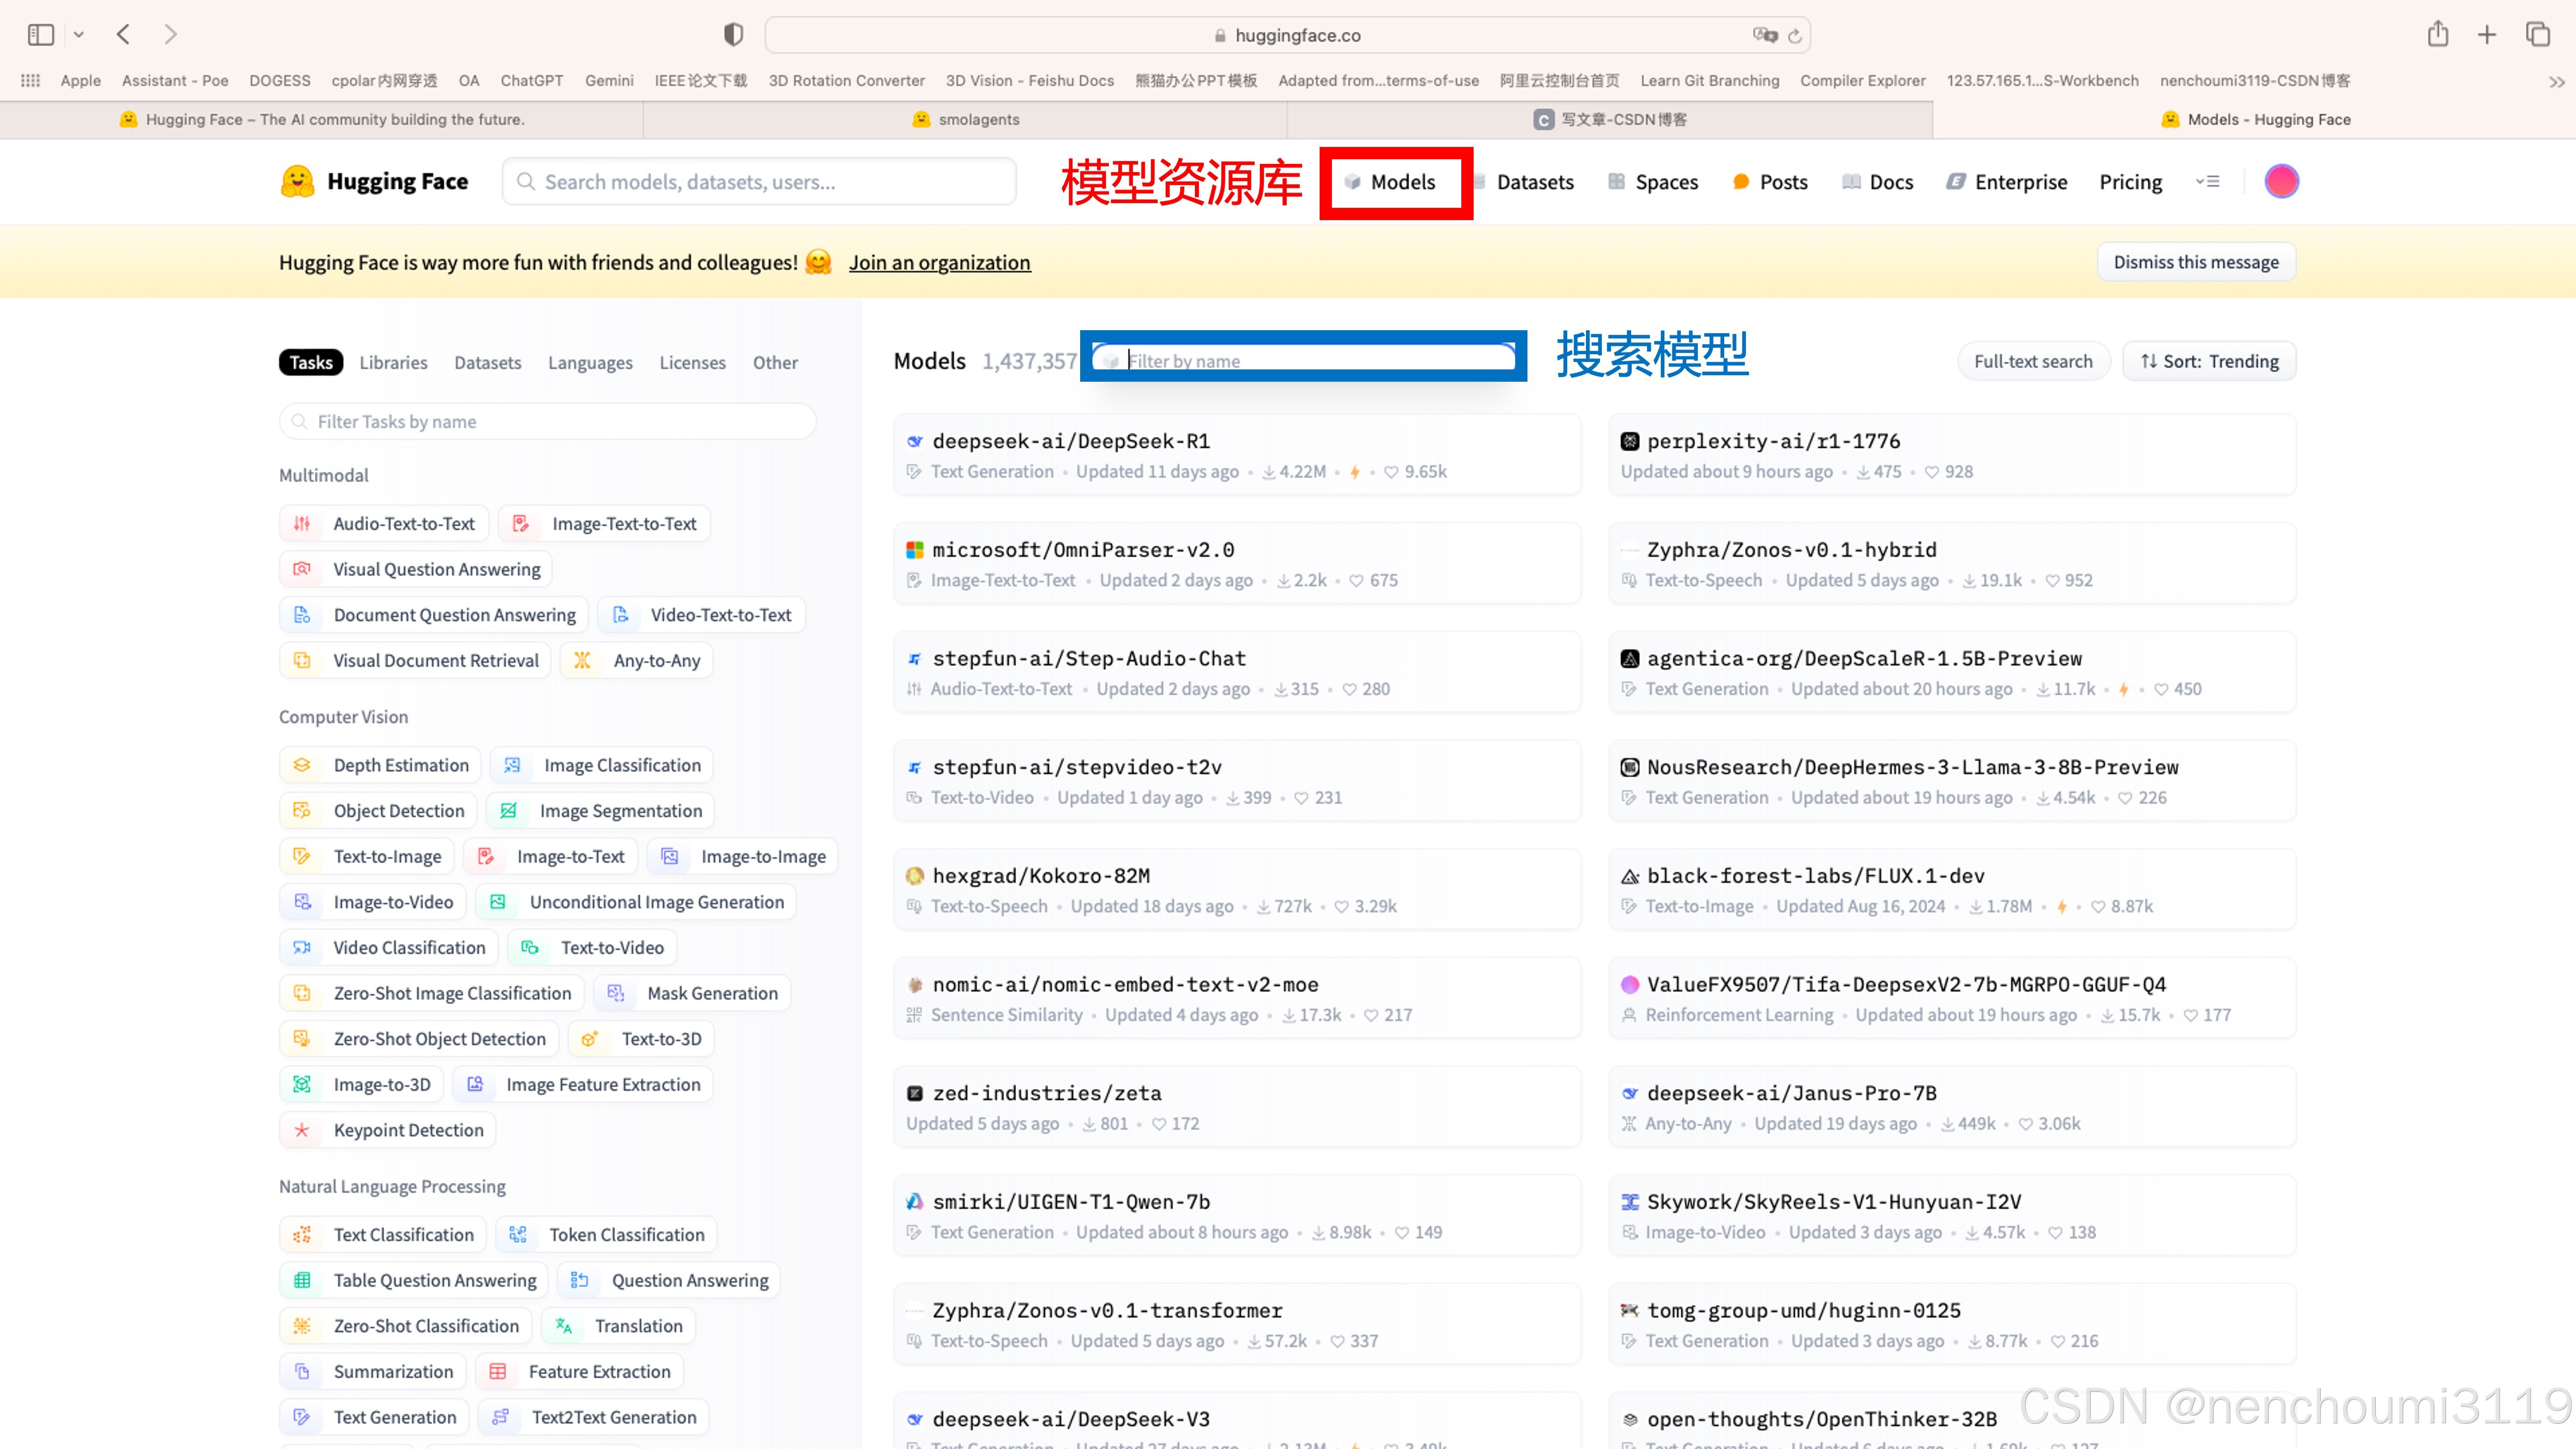Screen dimensions: 2576x1449
Task: Switch to the Libraries filter tab
Action: pyautogui.click(x=393, y=362)
